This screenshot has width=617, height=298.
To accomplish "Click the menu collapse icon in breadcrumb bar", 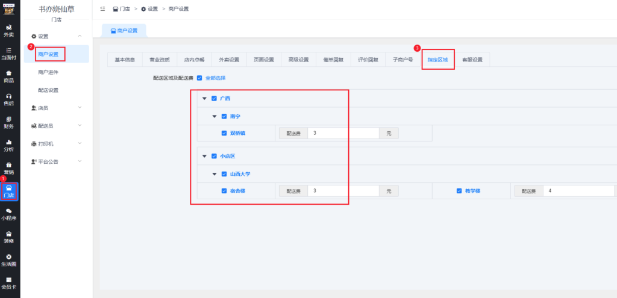I will click(102, 9).
